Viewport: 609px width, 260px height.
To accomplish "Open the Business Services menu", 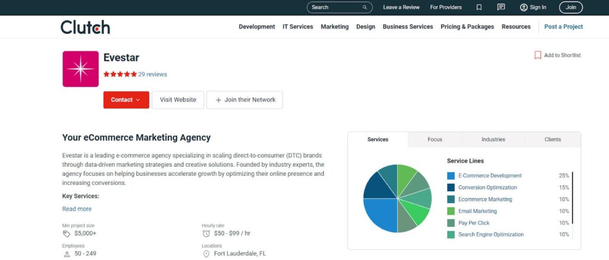I will tap(408, 27).
